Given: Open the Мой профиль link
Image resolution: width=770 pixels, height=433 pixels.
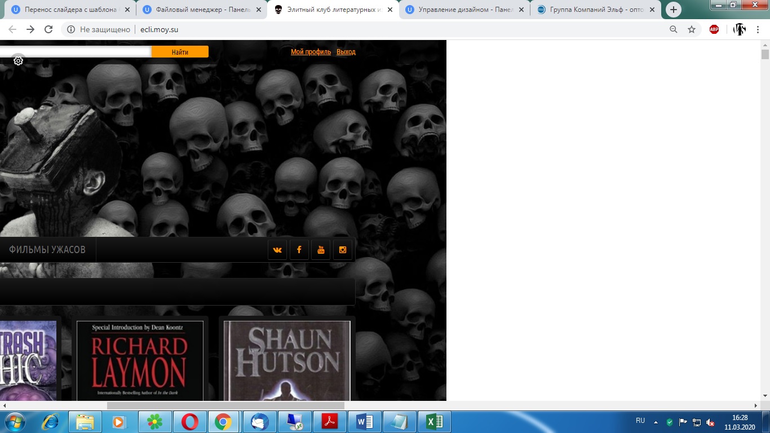Looking at the screenshot, I should click(x=311, y=52).
